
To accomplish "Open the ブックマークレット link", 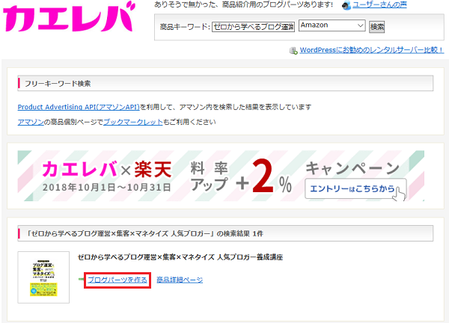I will [133, 122].
